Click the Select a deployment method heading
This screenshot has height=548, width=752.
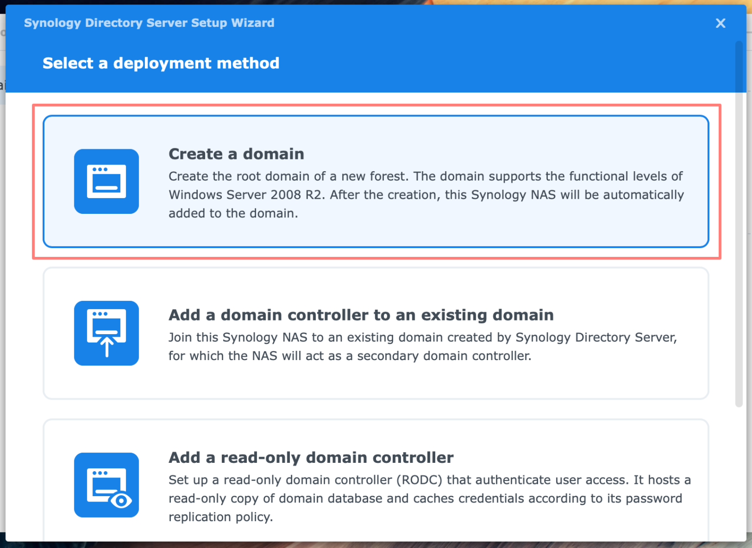[161, 63]
